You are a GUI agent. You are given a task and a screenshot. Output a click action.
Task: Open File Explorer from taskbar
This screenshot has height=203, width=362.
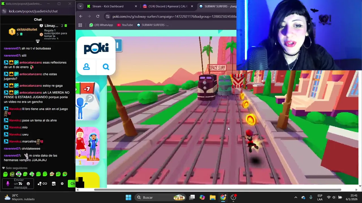(x=212, y=197)
